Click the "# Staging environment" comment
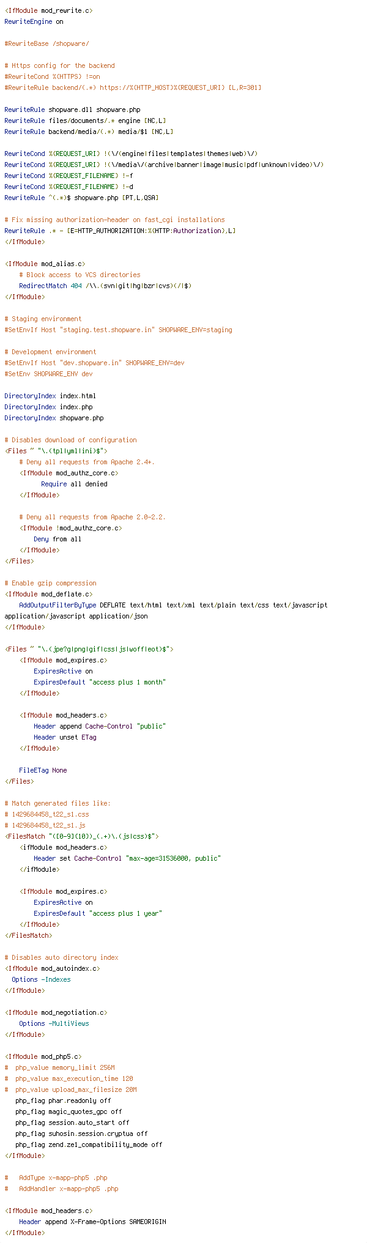 tap(43, 319)
